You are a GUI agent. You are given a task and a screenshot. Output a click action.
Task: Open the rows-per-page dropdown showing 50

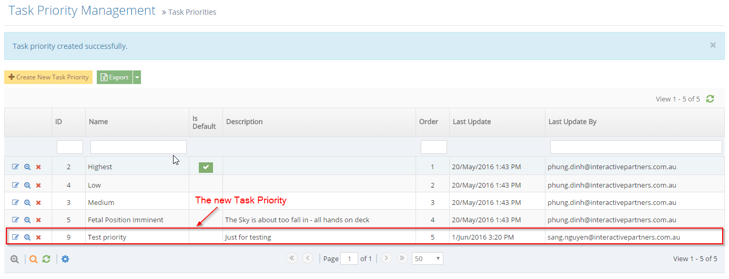point(428,259)
